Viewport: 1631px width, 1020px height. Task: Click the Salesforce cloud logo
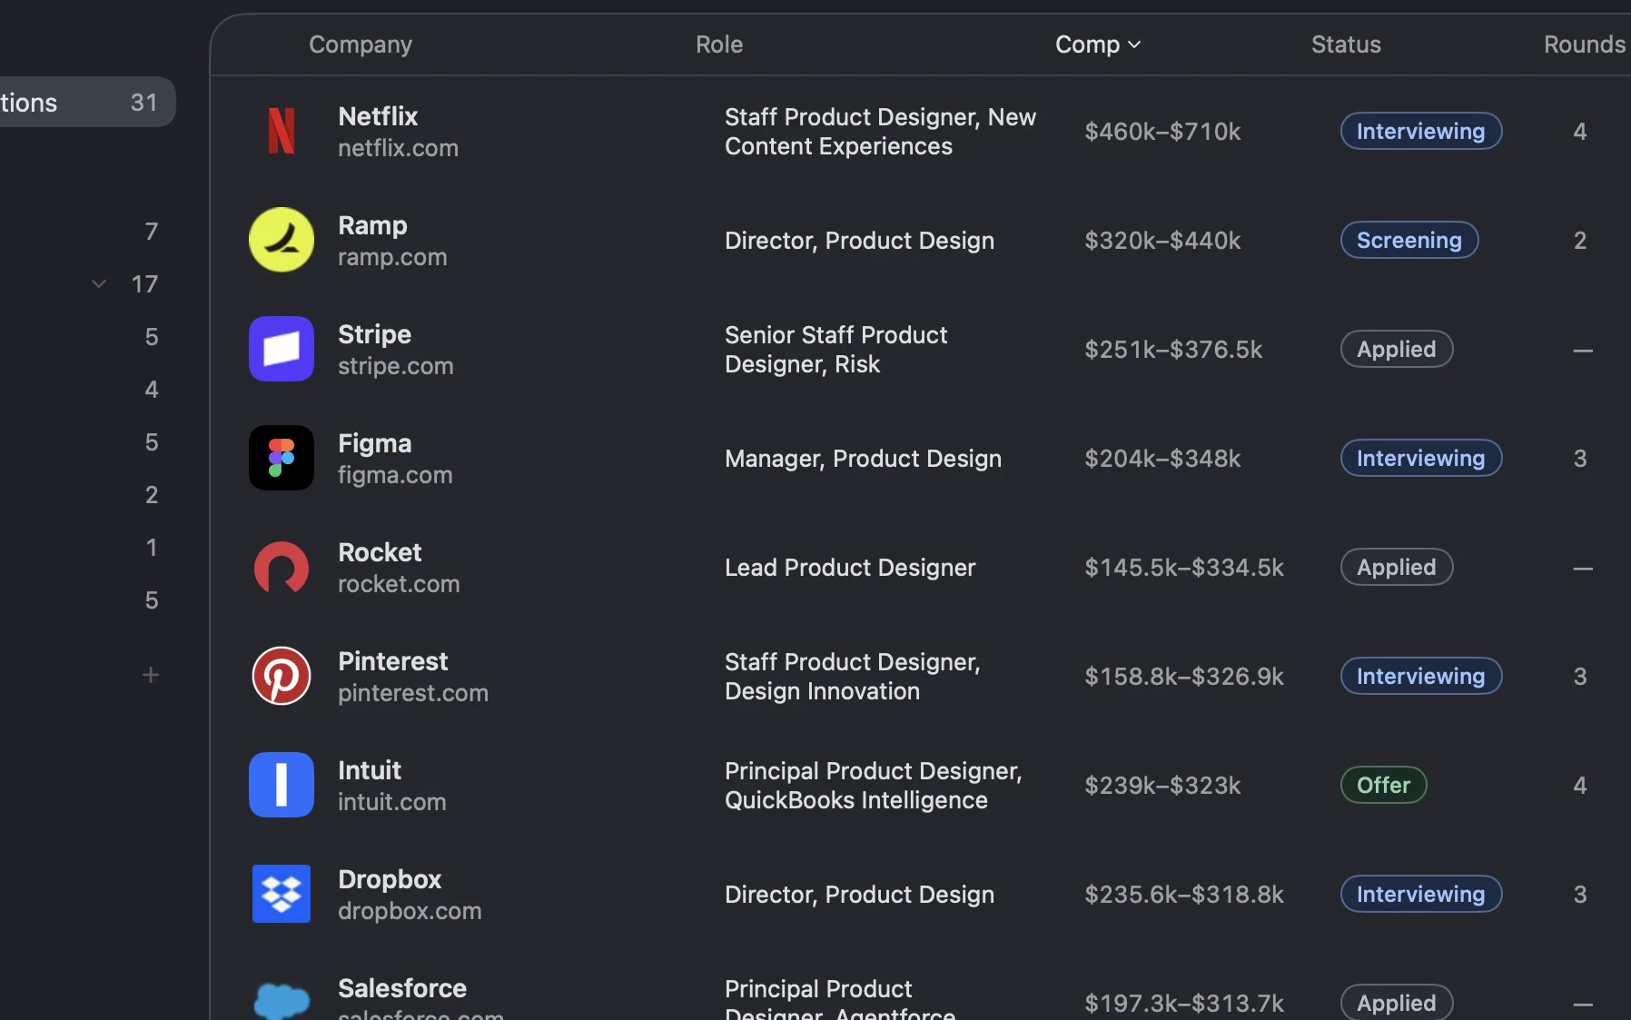pos(282,1000)
